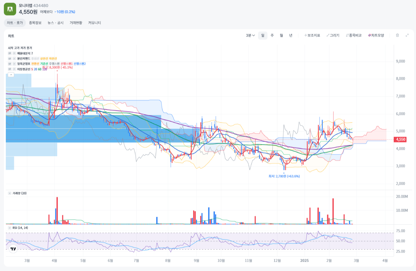
Task: Remove the 매물대분석 indicator with its X
Action: [x=14, y=53]
